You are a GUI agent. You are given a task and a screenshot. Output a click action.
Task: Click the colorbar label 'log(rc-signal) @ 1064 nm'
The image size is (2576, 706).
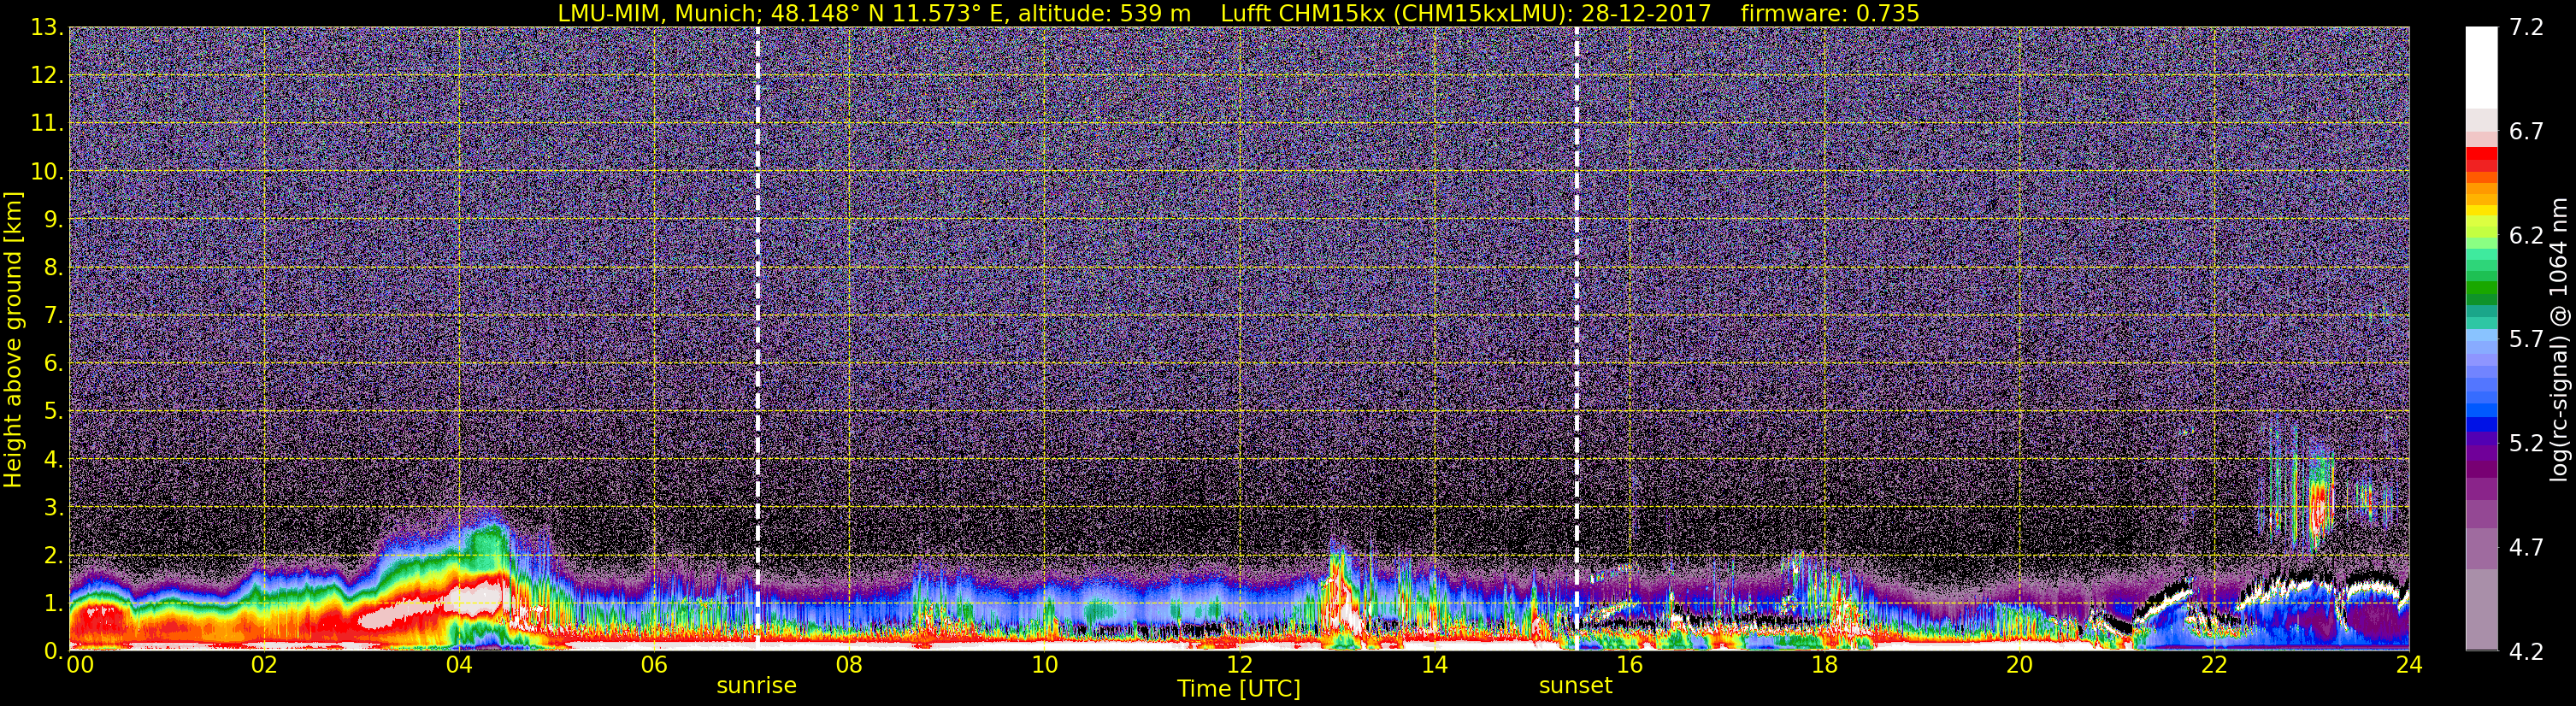[x=2558, y=339]
